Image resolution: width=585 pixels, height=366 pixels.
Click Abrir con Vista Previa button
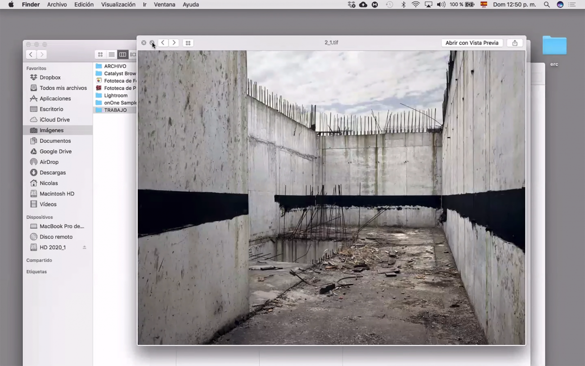point(472,43)
